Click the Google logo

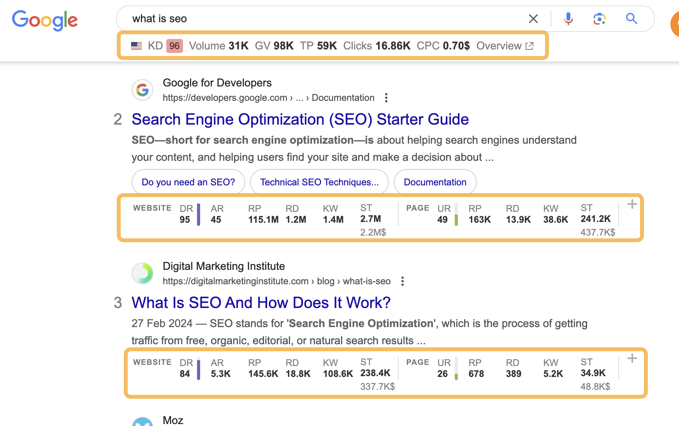45,20
